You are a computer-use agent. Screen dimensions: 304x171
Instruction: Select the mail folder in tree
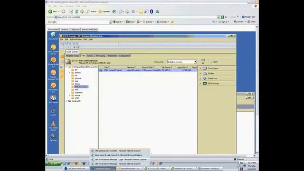(76, 90)
